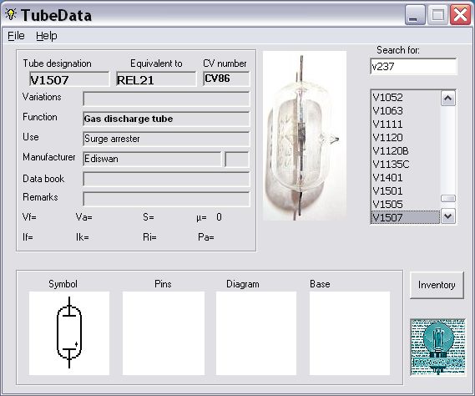The height and width of the screenshot is (396, 475).
Task: Open the Help menu
Action: click(47, 36)
